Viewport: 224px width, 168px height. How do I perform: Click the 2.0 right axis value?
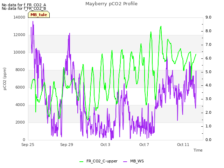coord(208,113)
